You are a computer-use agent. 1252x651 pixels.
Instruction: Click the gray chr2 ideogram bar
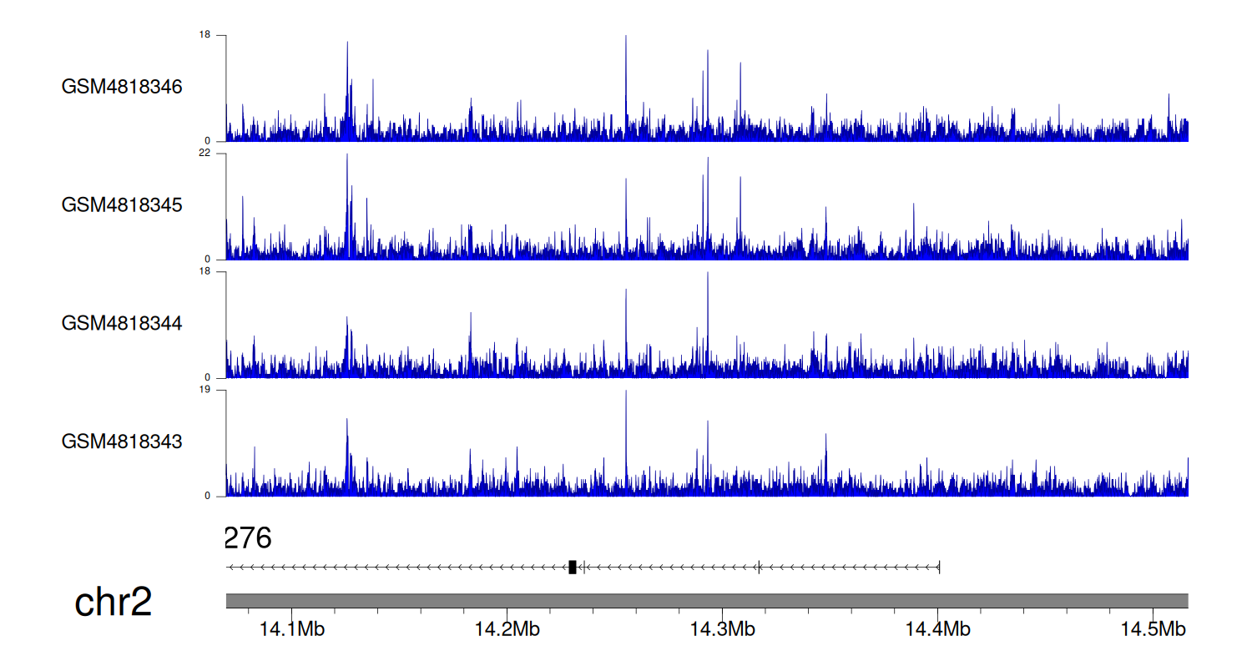706,601
